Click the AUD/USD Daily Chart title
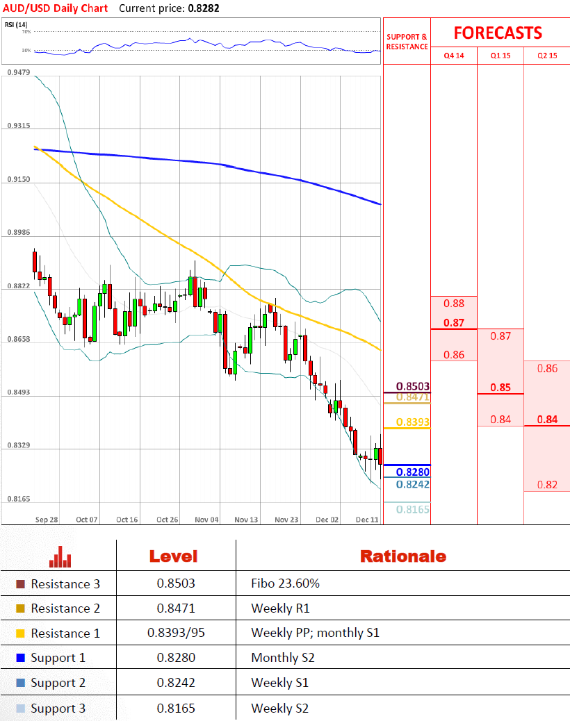 pos(55,8)
